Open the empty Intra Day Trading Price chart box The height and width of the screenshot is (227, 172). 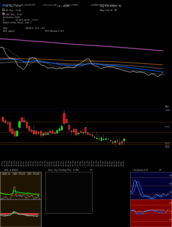69,193
